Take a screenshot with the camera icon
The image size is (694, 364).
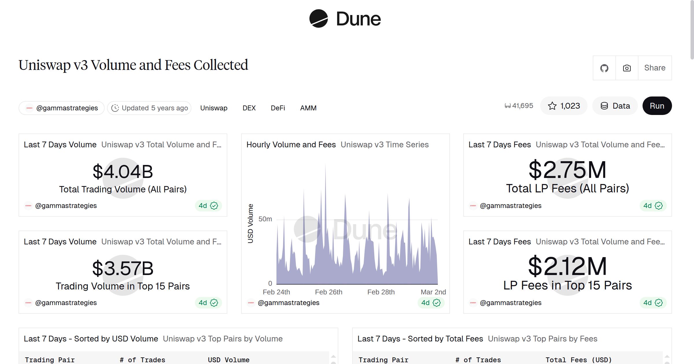coord(626,68)
